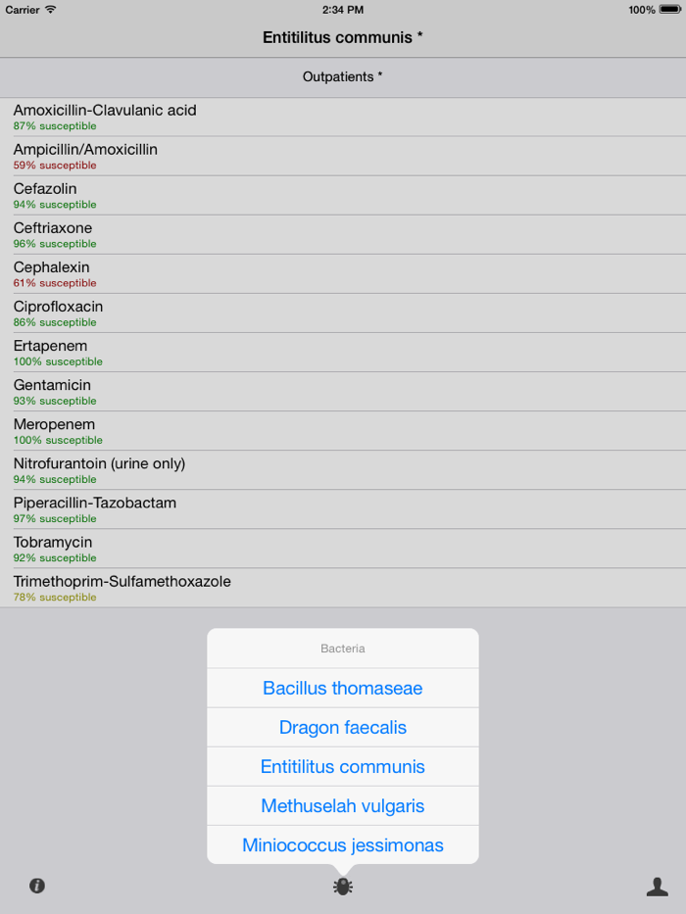Image resolution: width=686 pixels, height=914 pixels.
Task: Open the Piperacillin-Tazobactam entry
Action: [343, 509]
